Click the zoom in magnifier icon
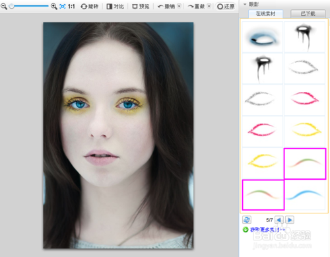 pos(54,6)
